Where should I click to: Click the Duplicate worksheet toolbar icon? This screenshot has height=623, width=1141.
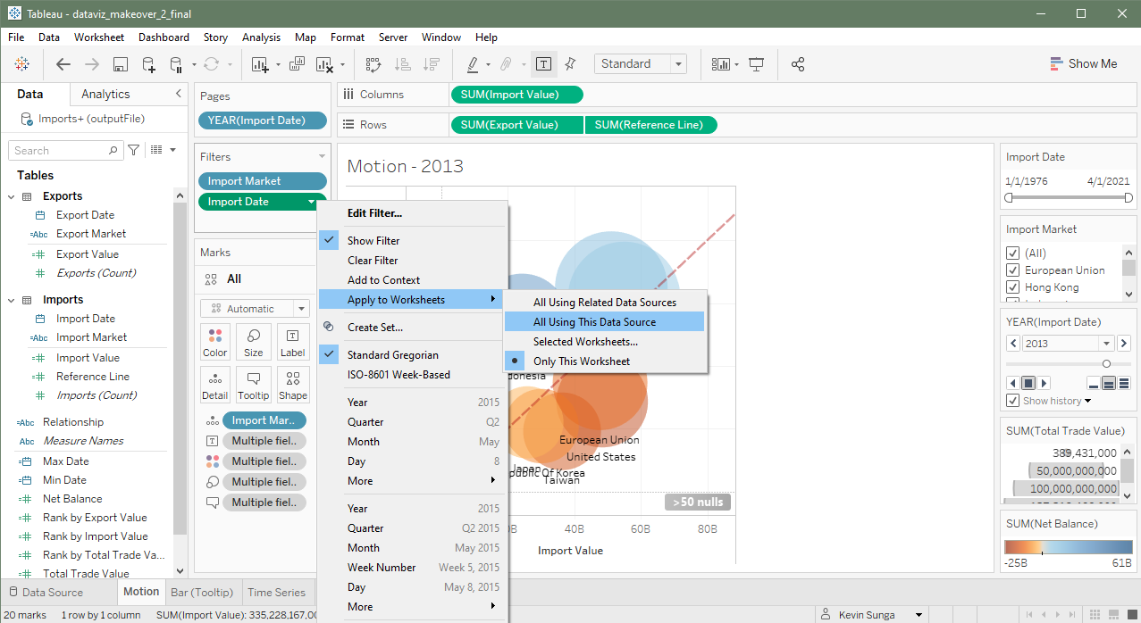pyautogui.click(x=298, y=64)
